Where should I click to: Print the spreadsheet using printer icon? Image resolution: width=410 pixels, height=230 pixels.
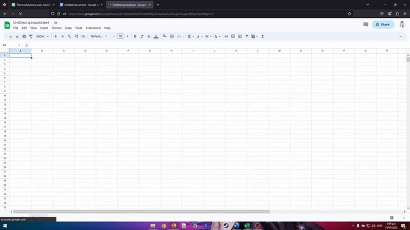pyautogui.click(x=24, y=36)
